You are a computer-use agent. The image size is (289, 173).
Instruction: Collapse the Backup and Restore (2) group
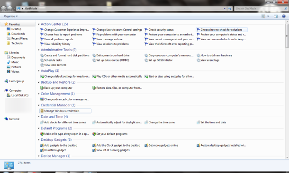pos(39,82)
